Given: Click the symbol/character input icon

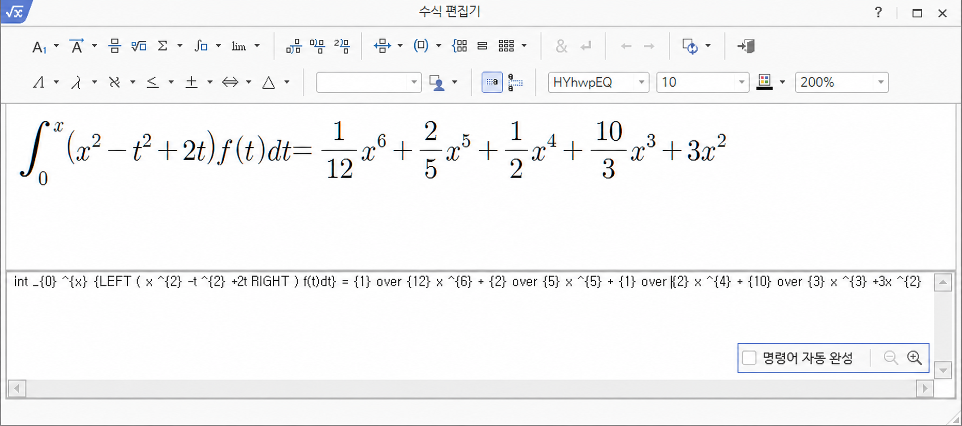Looking at the screenshot, I should coord(437,82).
